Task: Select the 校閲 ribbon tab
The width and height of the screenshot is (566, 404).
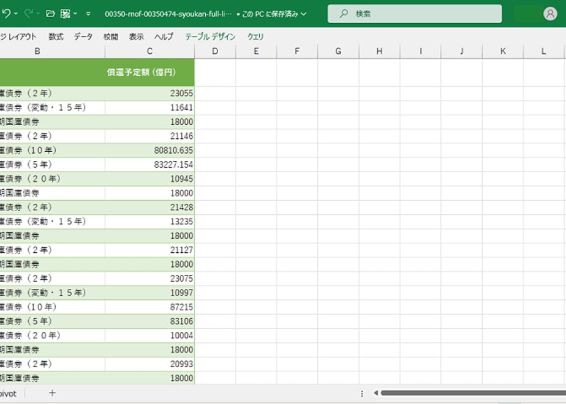Action: [x=111, y=37]
